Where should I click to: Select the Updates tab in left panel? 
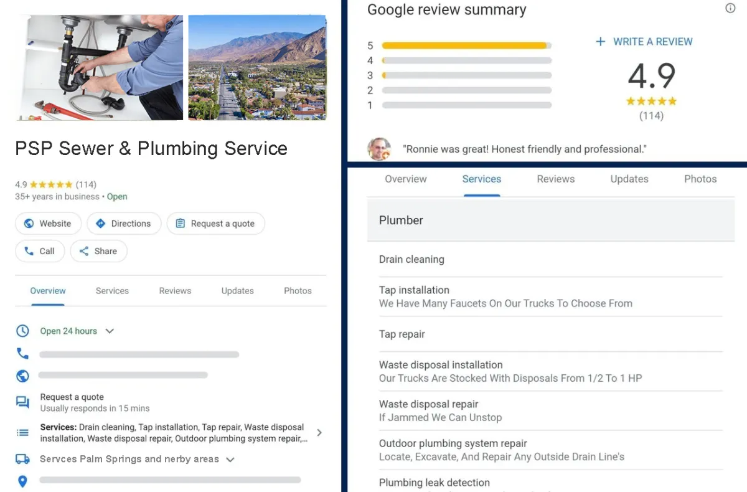237,291
